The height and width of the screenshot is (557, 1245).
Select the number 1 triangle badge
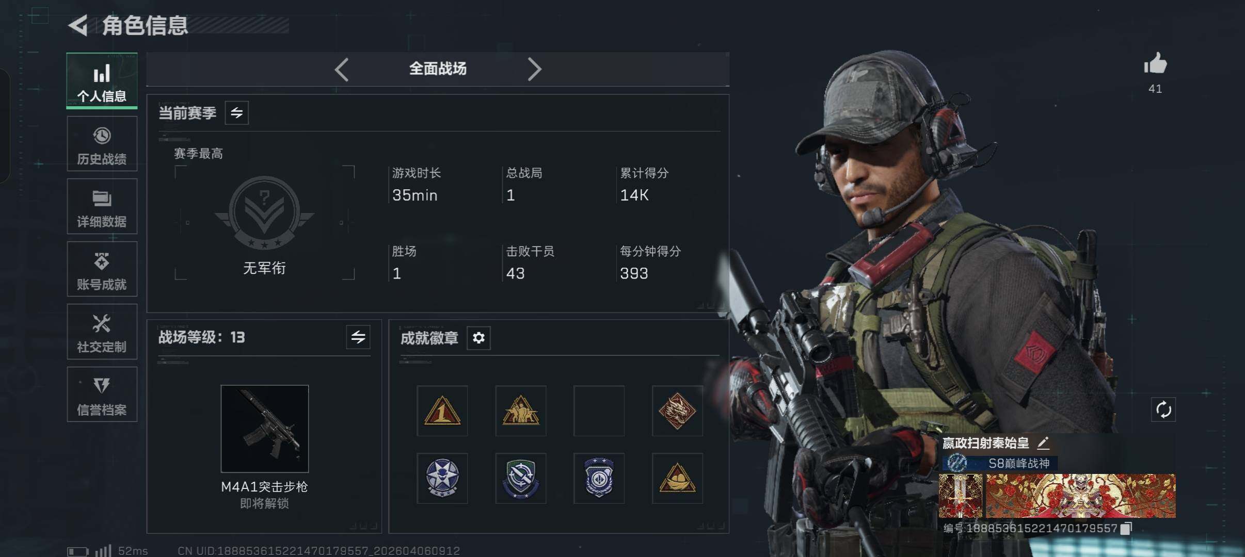442,411
